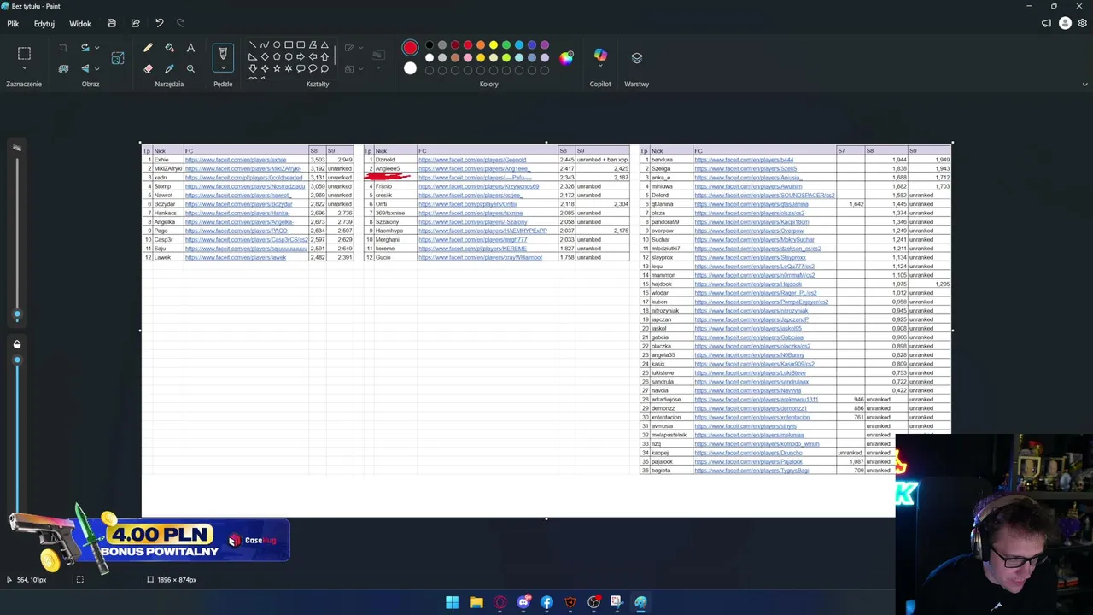Click the Rotate image icon
Image resolution: width=1093 pixels, height=615 pixels.
85,48
